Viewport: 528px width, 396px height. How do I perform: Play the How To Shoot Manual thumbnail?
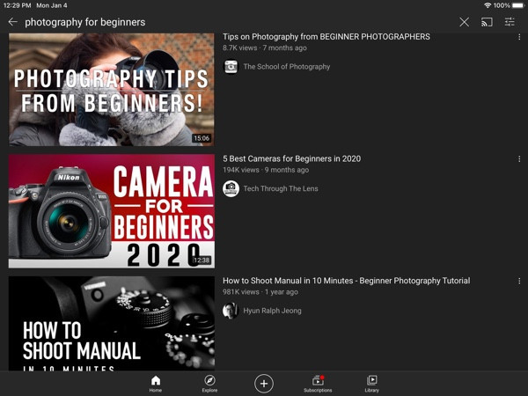coord(112,323)
